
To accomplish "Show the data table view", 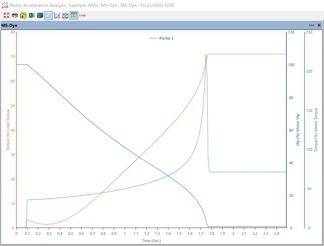I will [x=74, y=15].
